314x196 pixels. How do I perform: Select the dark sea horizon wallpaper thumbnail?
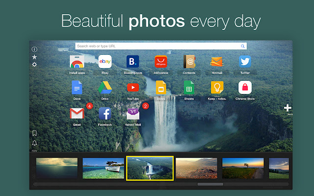click(57, 168)
